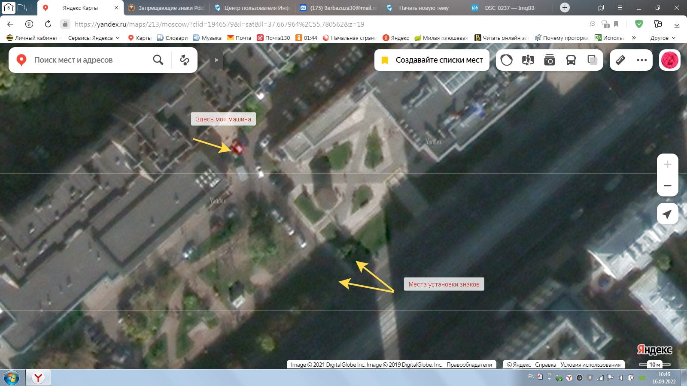687x386 pixels.
Task: Click the paused shield tray icon
Action: coord(590,378)
